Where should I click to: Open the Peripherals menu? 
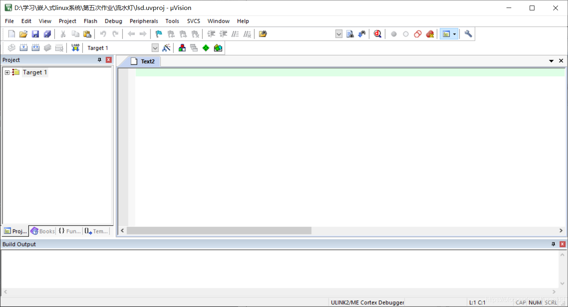click(144, 21)
